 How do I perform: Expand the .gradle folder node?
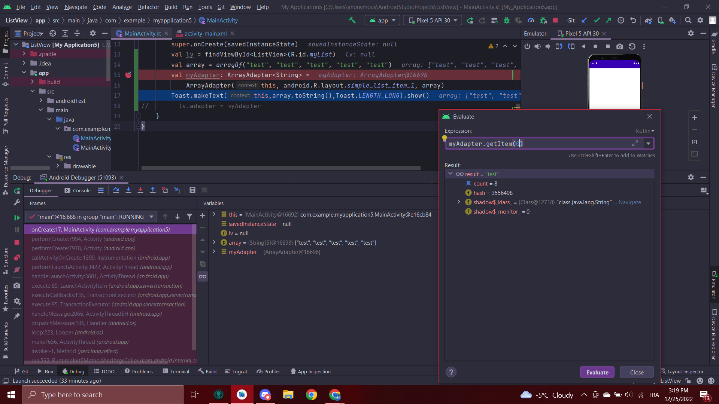[24, 54]
